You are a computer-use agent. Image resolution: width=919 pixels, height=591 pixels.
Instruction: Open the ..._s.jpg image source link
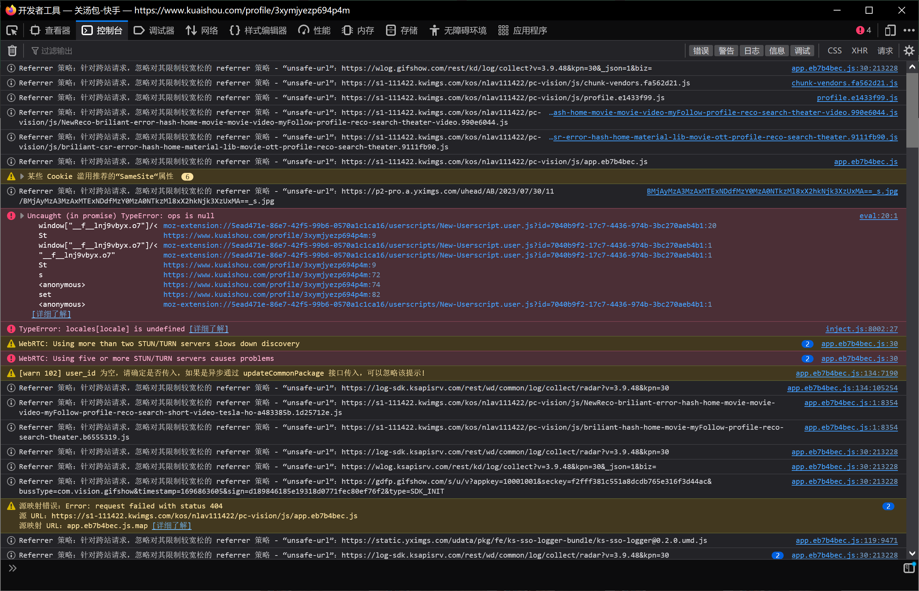click(x=772, y=191)
